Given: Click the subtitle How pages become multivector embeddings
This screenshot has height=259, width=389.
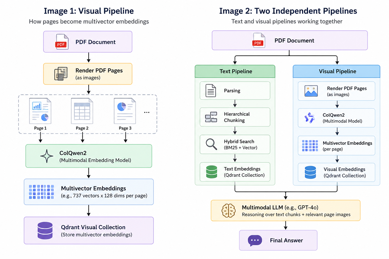Looking at the screenshot, I should (x=89, y=21).
